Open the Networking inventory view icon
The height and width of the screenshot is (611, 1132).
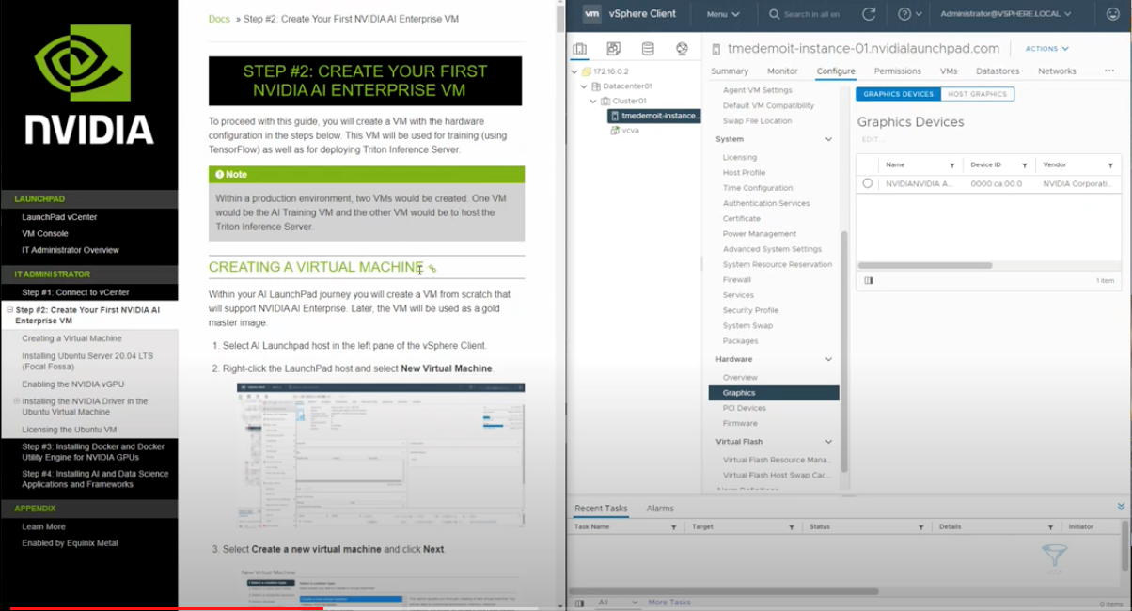tap(682, 49)
